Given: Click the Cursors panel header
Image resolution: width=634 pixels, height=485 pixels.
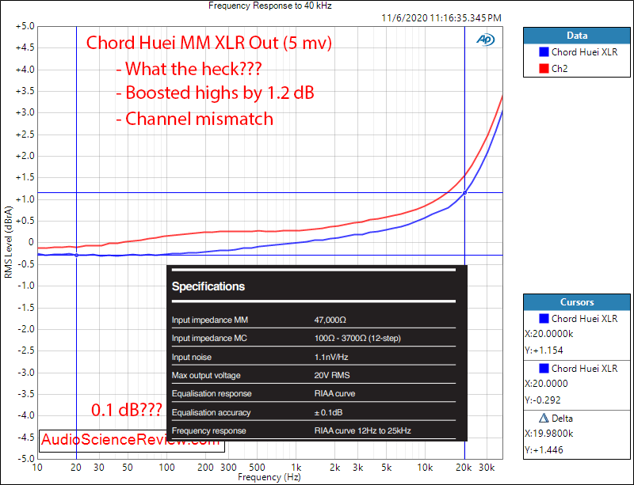Looking at the screenshot, I should pos(577,302).
